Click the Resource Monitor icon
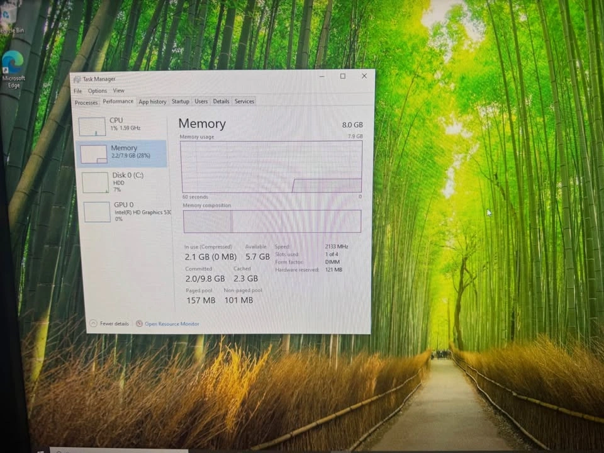The image size is (604, 453). (140, 323)
